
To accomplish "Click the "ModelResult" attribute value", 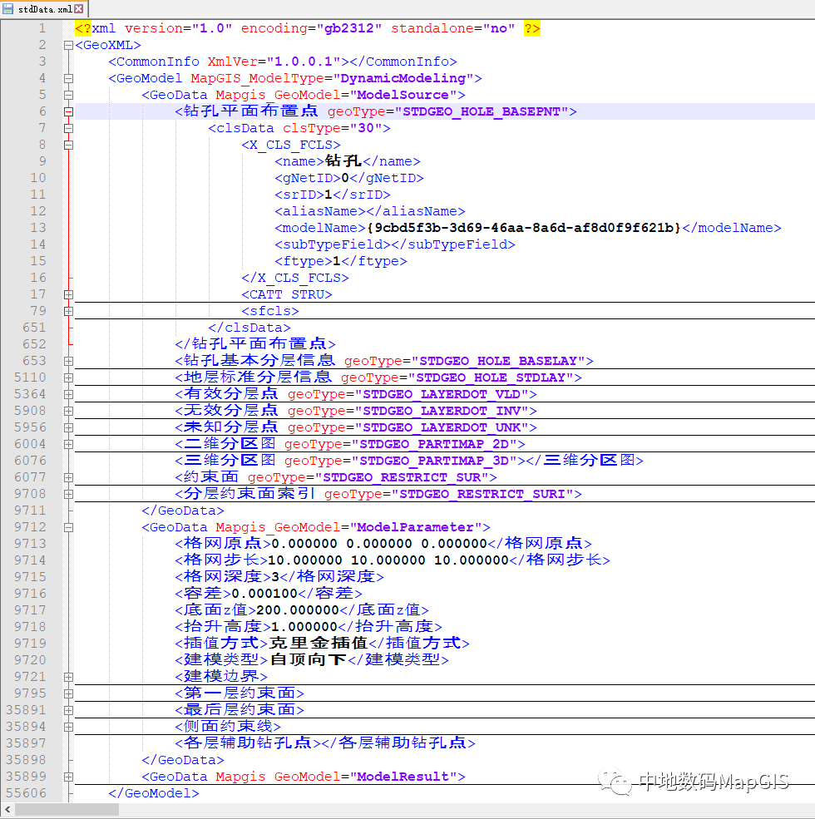I will tap(403, 777).
